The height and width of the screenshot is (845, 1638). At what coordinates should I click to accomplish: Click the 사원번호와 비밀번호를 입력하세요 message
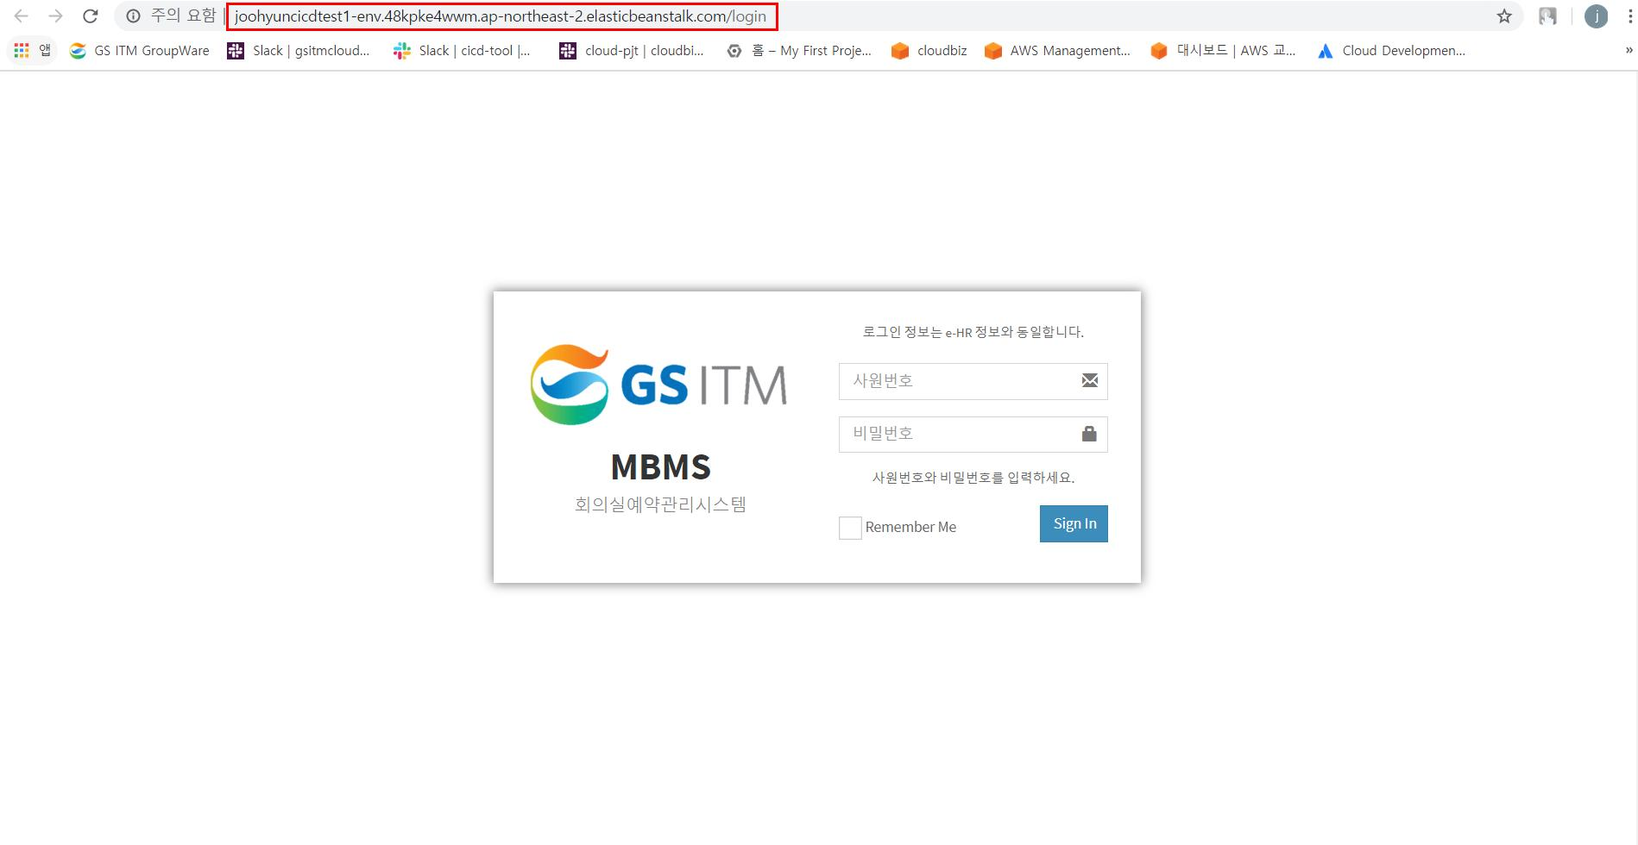pos(973,478)
